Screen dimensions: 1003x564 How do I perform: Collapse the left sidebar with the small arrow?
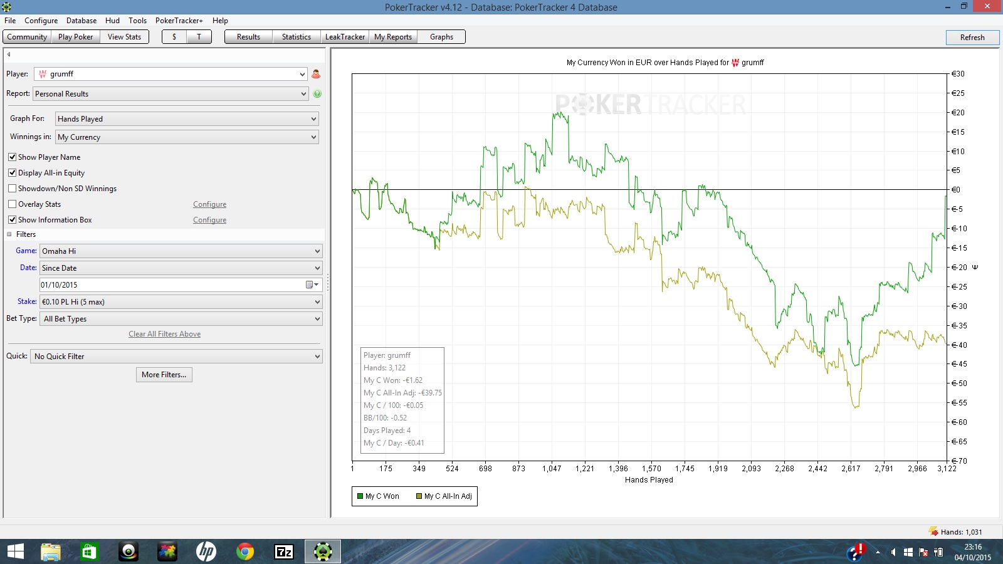click(x=9, y=55)
